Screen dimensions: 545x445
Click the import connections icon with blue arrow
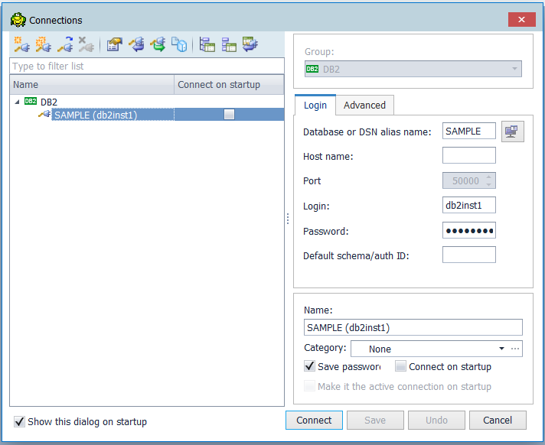point(136,45)
